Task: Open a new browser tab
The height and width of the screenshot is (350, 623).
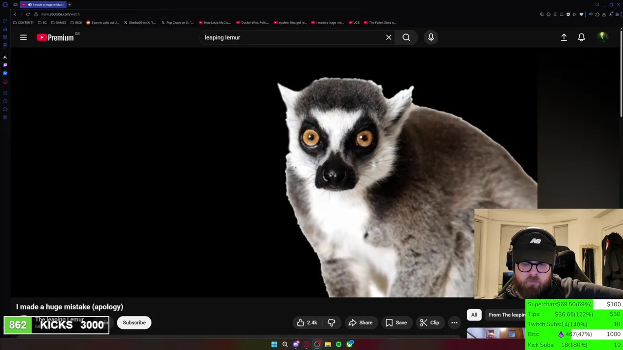Action: [x=70, y=4]
